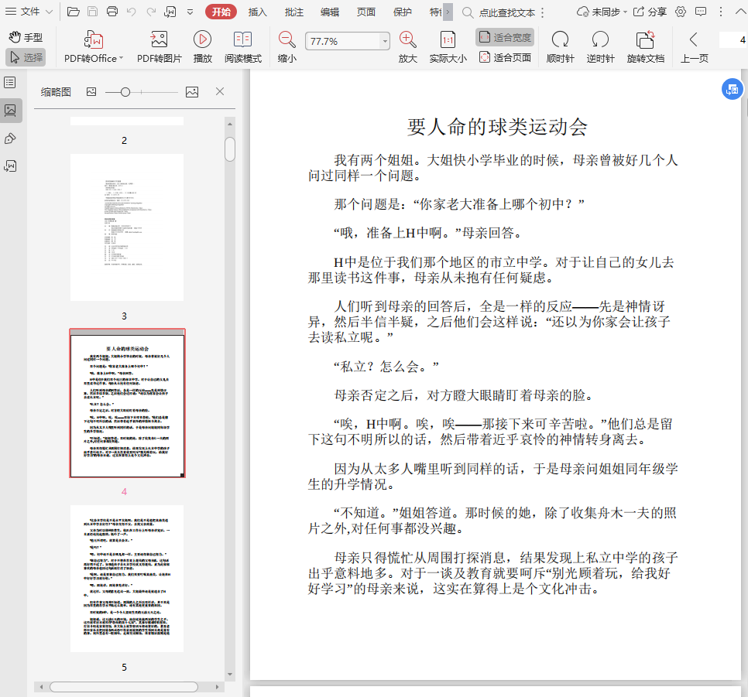The height and width of the screenshot is (697, 748).
Task: Click thumbnail panel scroll down arrow
Action: click(230, 674)
